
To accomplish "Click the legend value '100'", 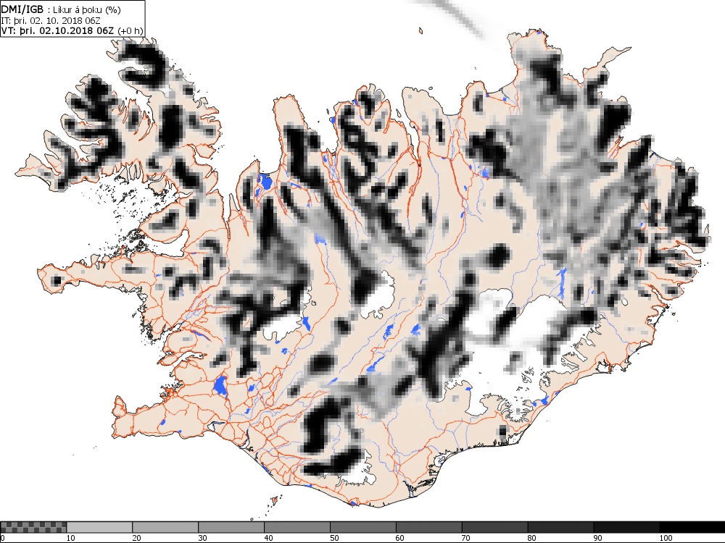I will (666, 538).
